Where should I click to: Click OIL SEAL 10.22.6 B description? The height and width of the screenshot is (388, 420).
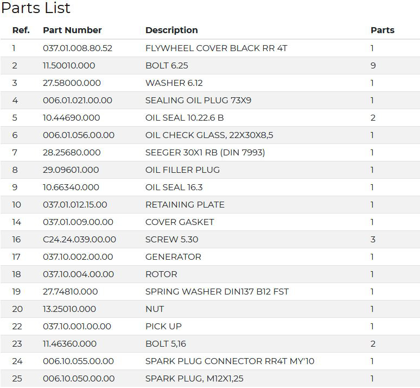pos(184,117)
